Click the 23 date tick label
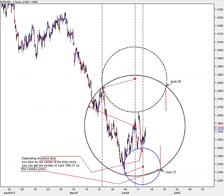The width and height of the screenshot is (224, 196). (48, 190)
